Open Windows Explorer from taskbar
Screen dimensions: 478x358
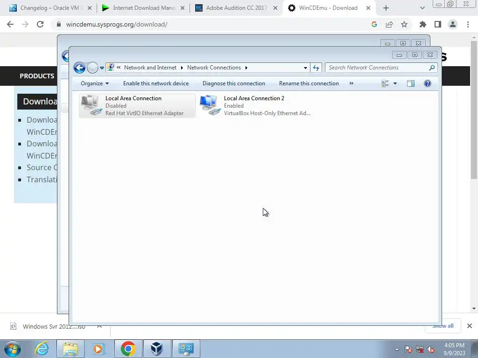(70, 349)
